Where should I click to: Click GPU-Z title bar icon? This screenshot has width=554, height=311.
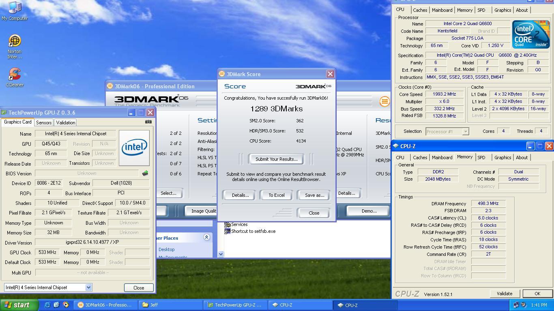click(x=4, y=113)
